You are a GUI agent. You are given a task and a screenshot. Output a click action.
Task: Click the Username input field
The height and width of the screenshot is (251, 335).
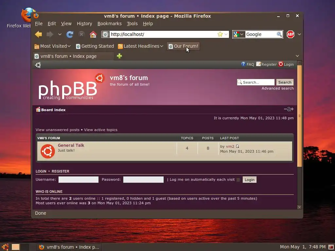[79, 179]
